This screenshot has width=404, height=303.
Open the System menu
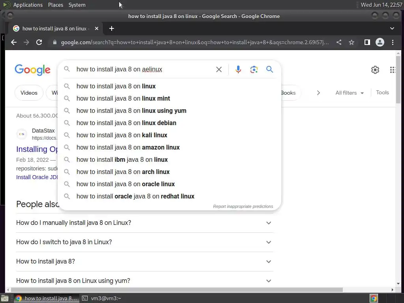(x=77, y=5)
